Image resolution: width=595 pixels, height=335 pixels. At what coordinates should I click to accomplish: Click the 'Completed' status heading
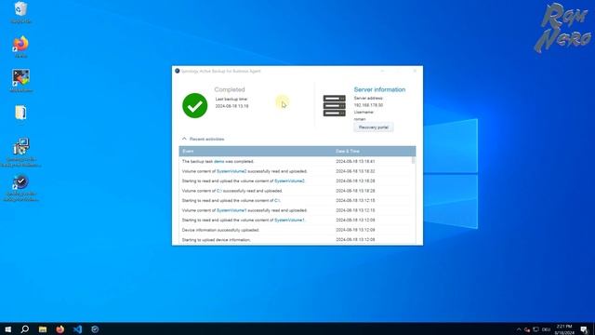click(x=230, y=89)
